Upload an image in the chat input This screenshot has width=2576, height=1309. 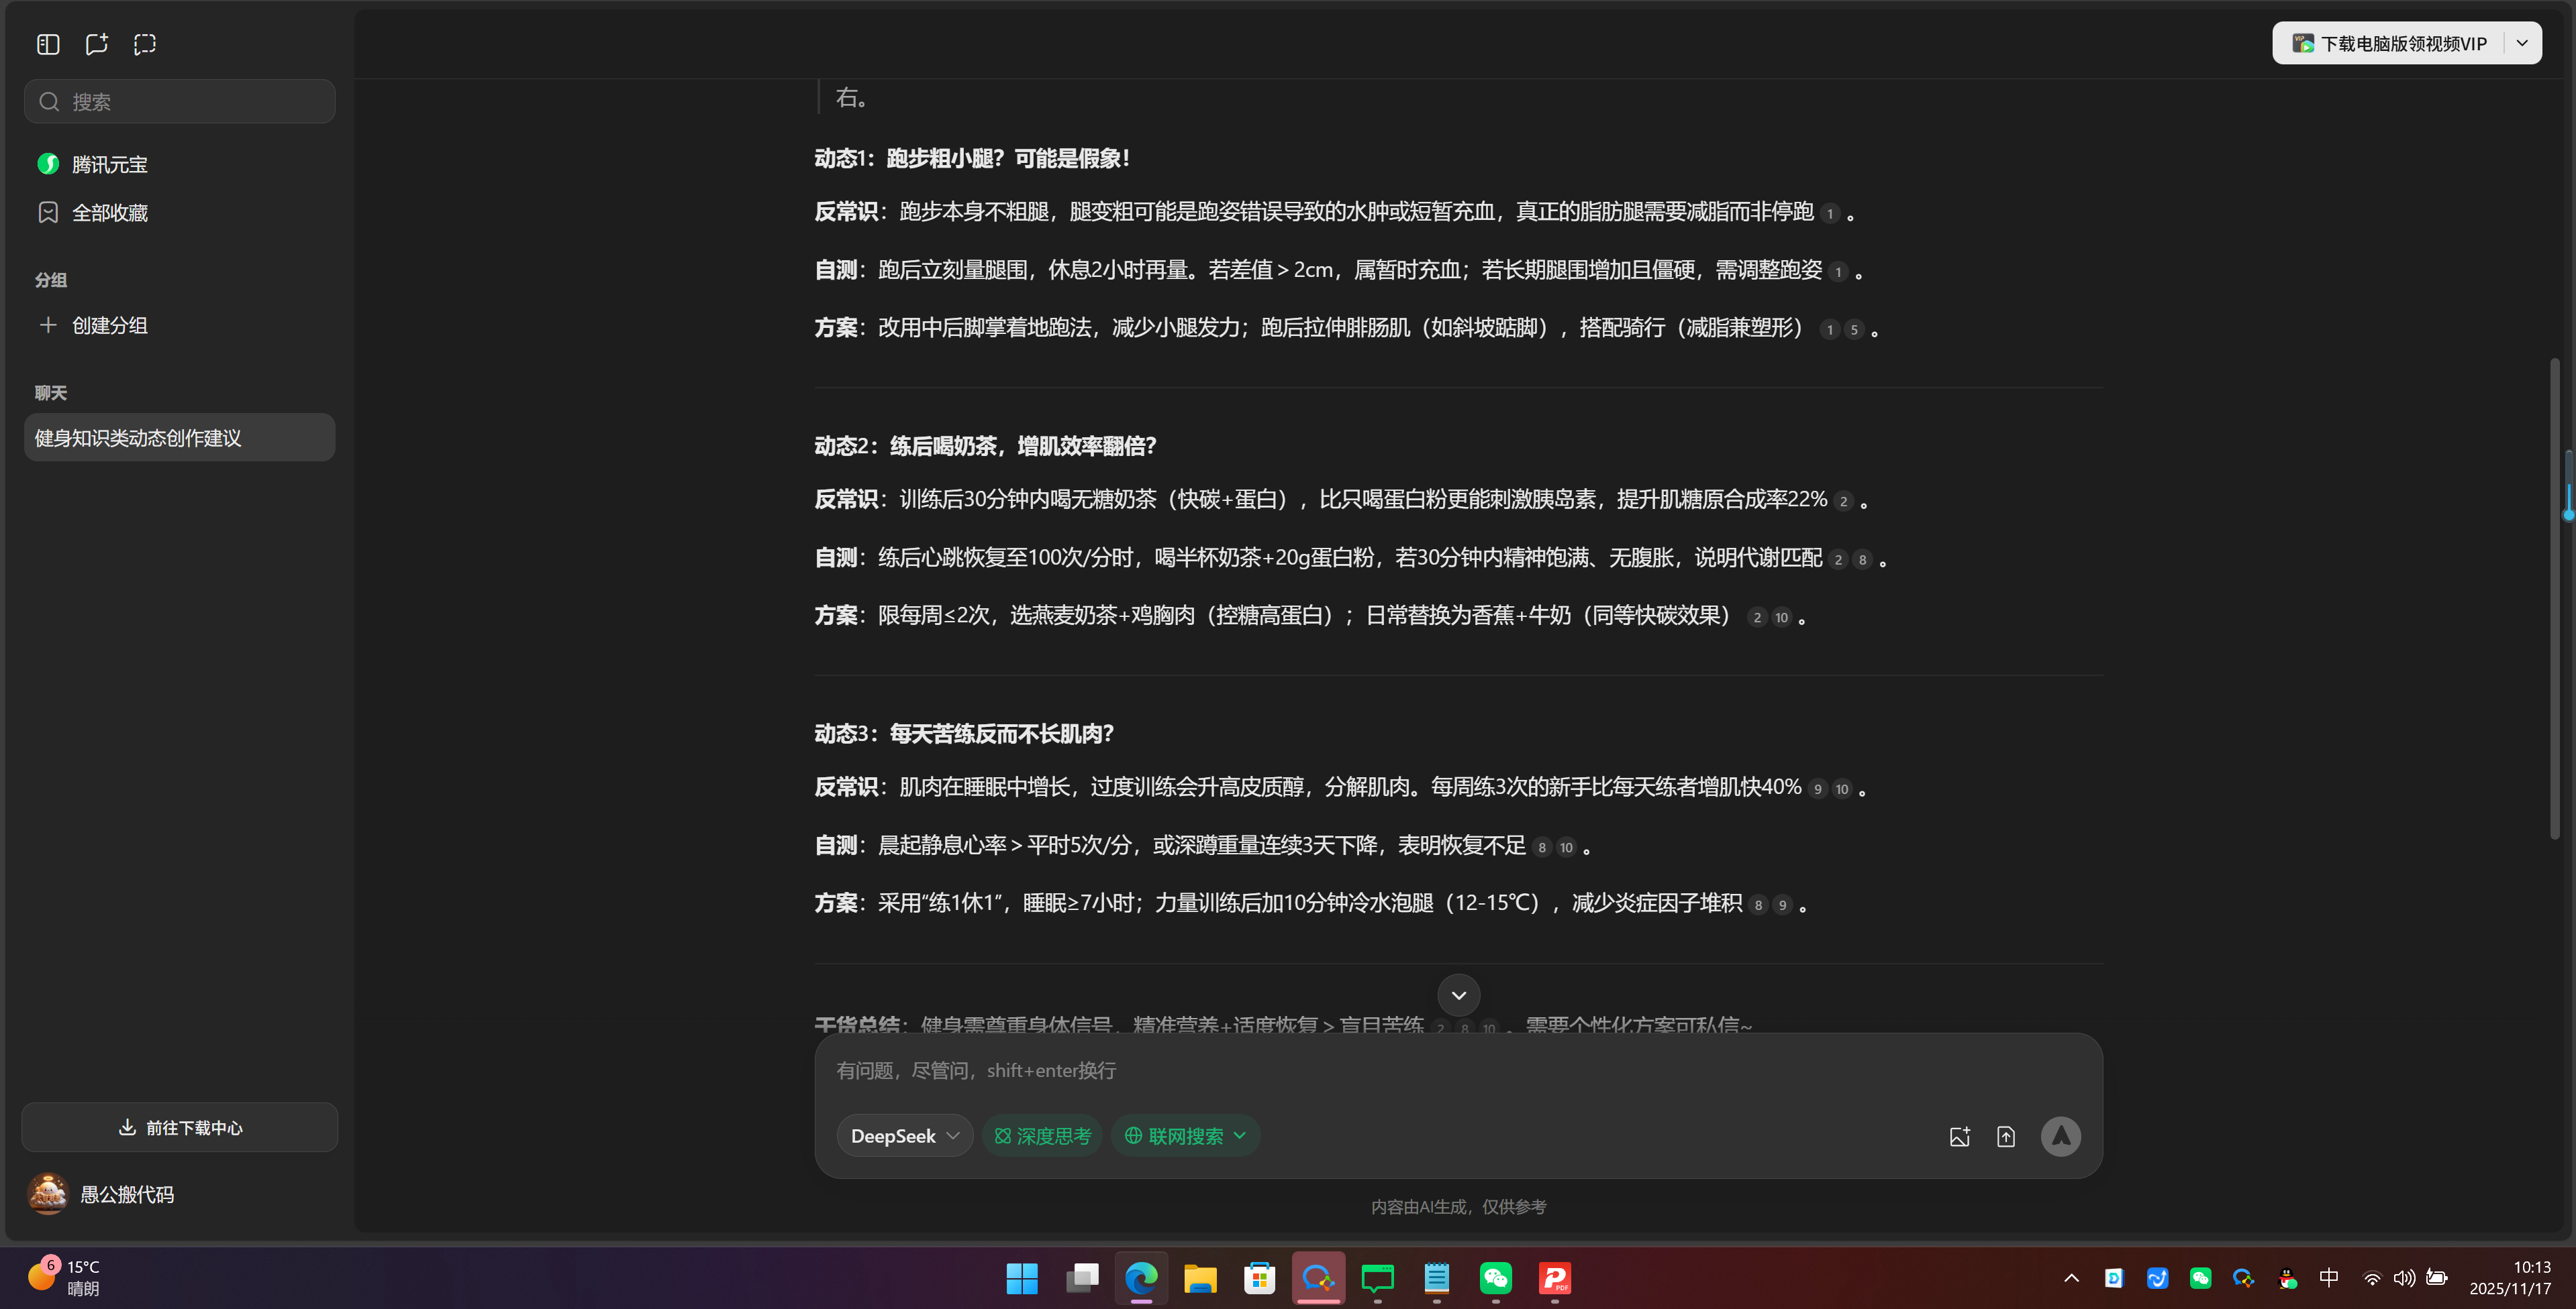(1960, 1136)
